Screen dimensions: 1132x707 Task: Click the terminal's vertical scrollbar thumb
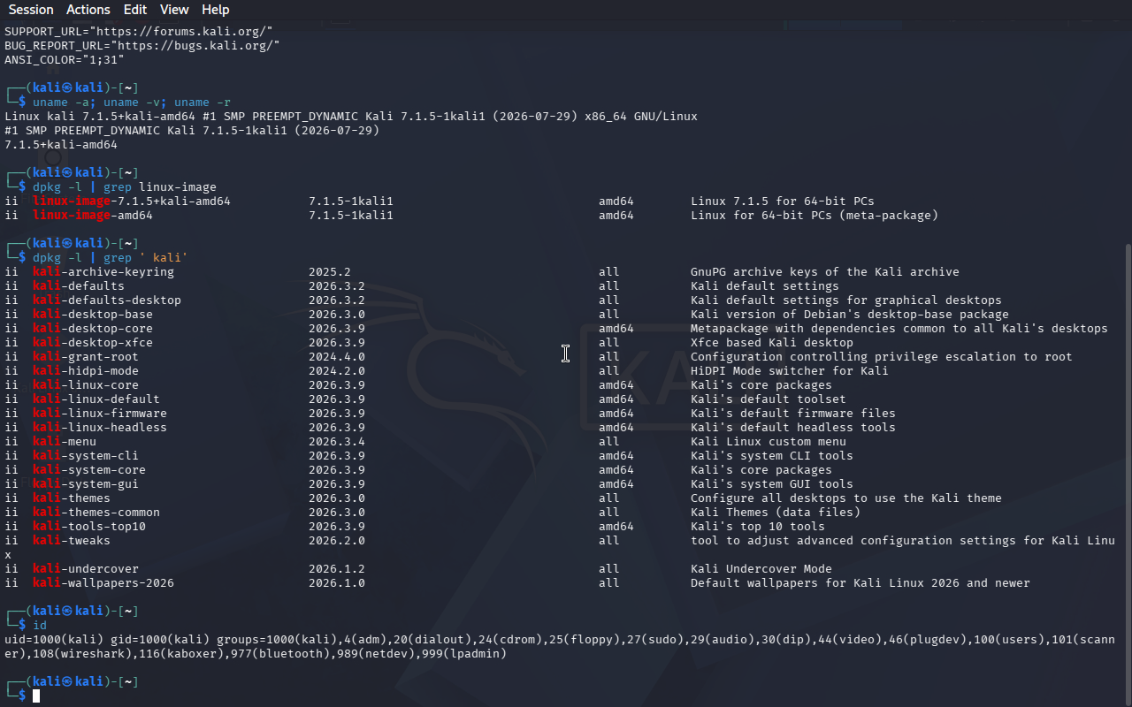1126,475
